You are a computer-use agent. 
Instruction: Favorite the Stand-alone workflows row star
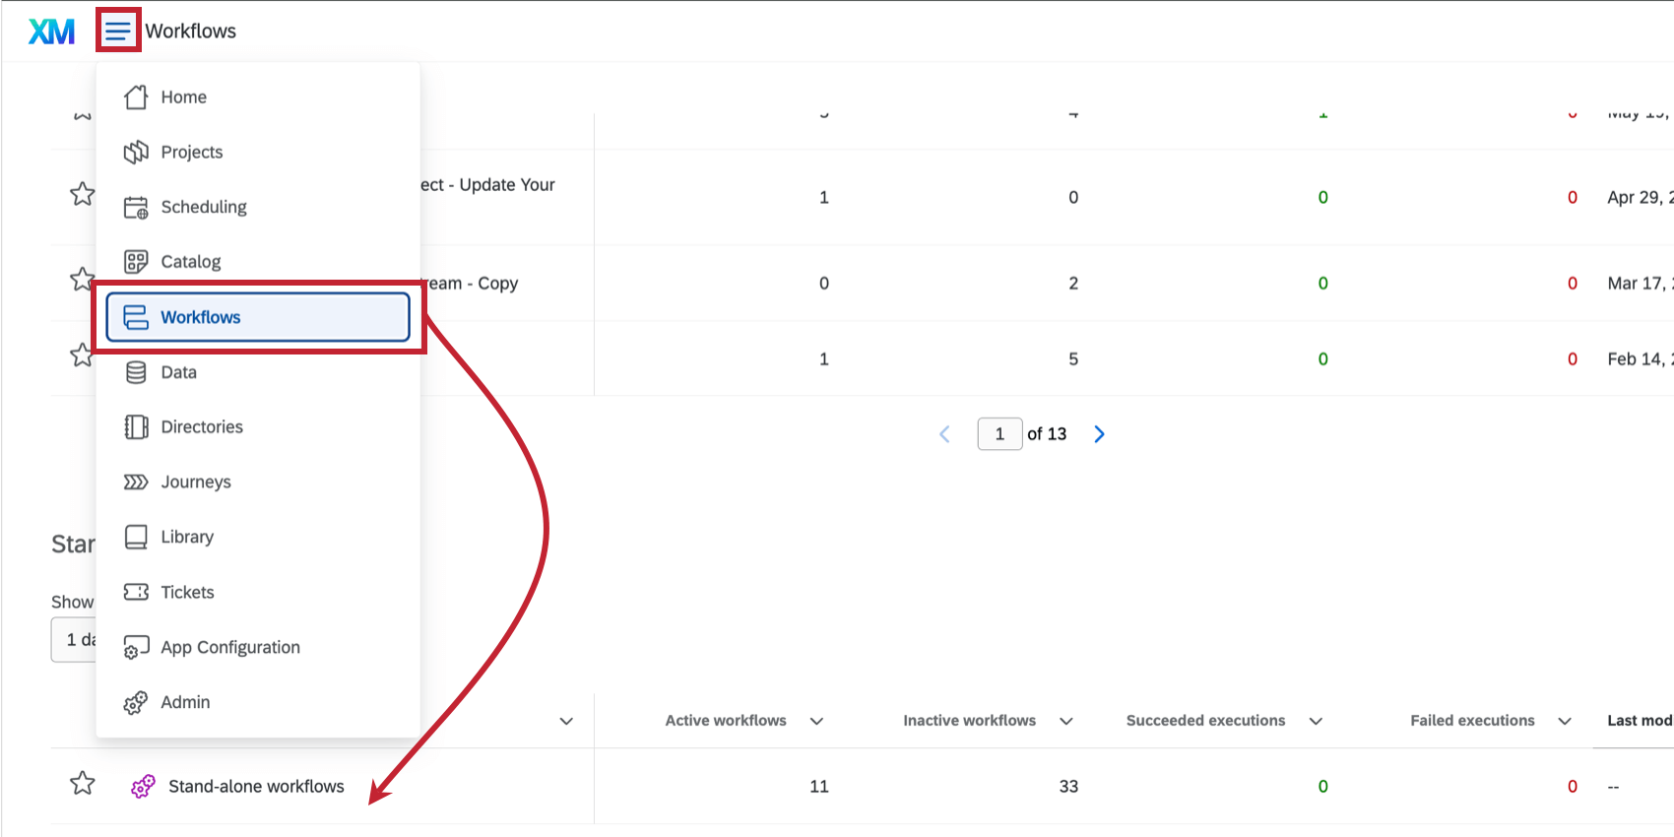[83, 783]
